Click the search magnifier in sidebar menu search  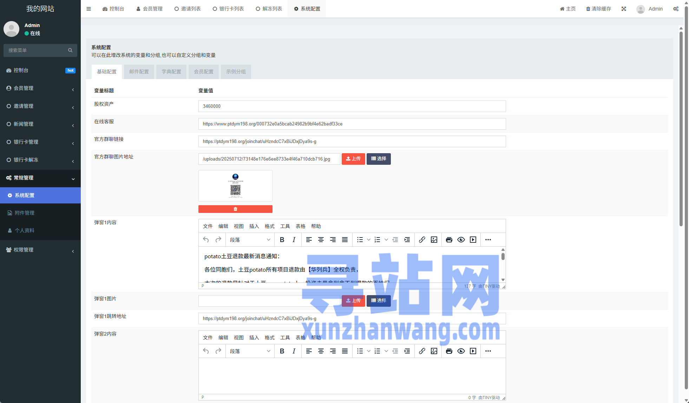tap(70, 50)
